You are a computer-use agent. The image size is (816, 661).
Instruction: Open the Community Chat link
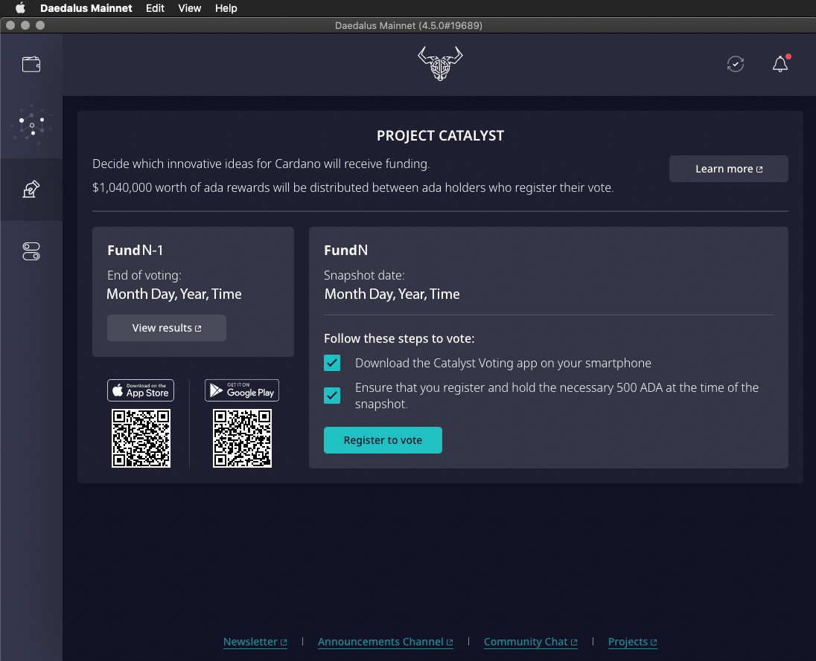point(530,642)
